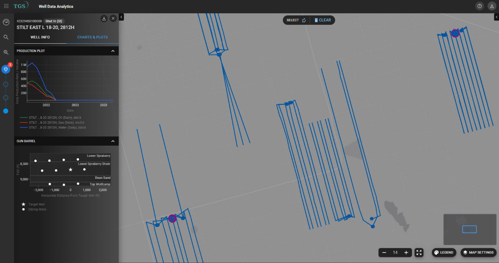Open the selected wells pin with badge
499x263 pixels.
pos(6,69)
